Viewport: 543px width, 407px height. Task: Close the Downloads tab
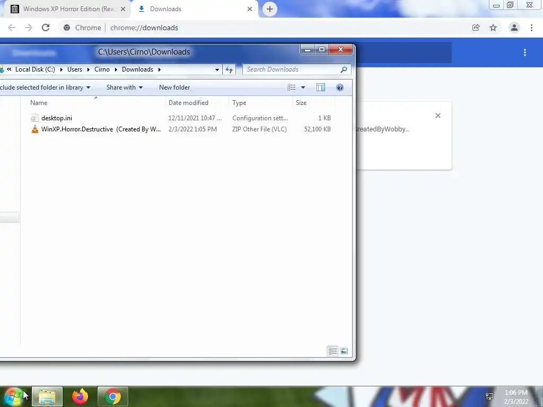coord(250,9)
